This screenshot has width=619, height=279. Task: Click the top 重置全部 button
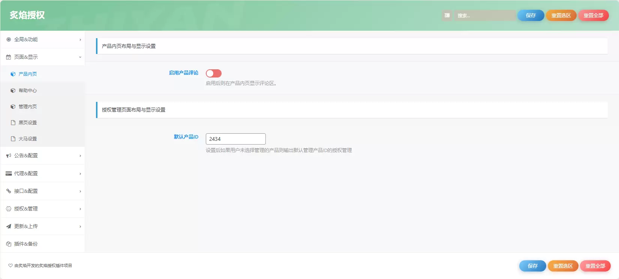(594, 15)
